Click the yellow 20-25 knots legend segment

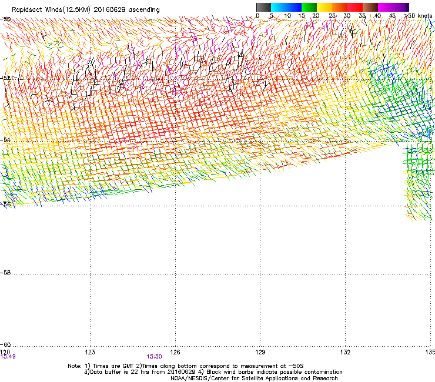click(x=324, y=7)
